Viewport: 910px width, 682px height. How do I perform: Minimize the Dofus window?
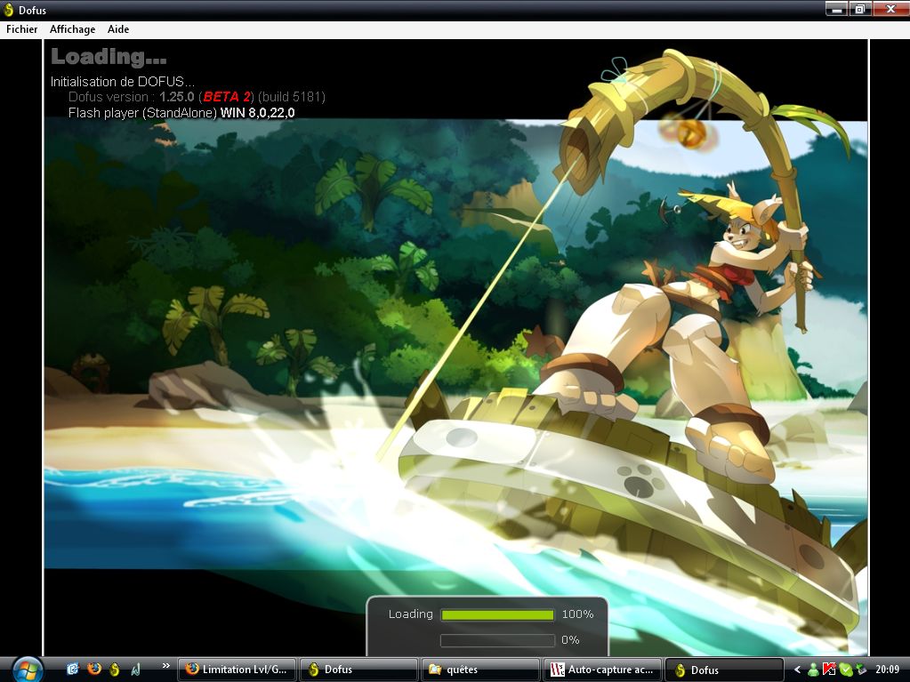coord(836,9)
